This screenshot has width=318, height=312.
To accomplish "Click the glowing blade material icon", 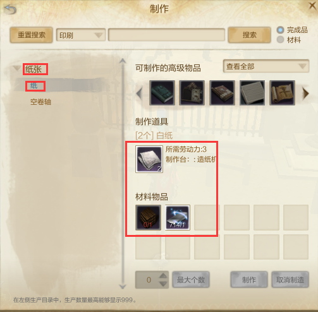I will click(178, 217).
